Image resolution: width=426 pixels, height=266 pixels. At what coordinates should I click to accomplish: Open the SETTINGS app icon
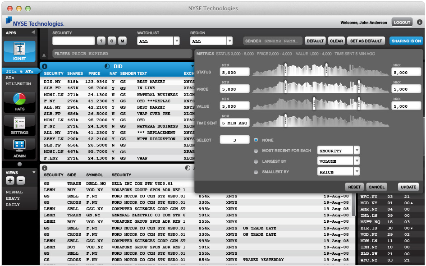click(19, 125)
